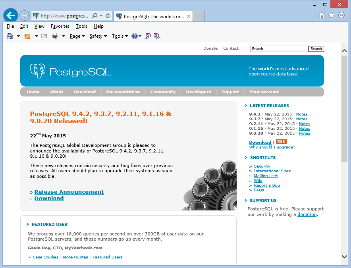This screenshot has width=351, height=268.
Task: Click the Home icon at top right
Action: click(x=322, y=15)
